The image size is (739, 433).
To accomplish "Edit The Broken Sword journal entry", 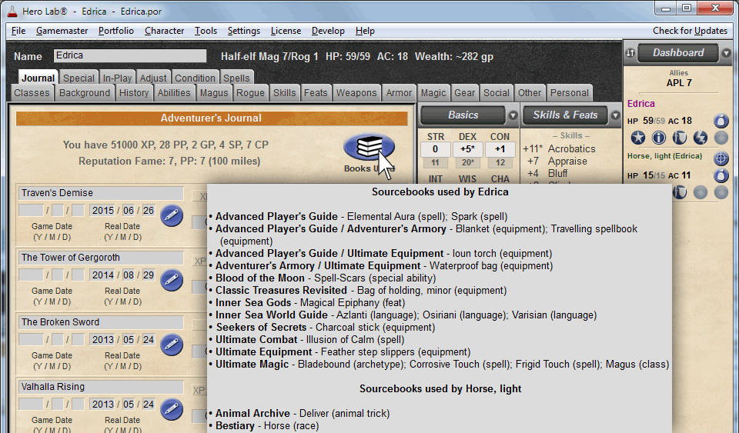I will tap(172, 345).
